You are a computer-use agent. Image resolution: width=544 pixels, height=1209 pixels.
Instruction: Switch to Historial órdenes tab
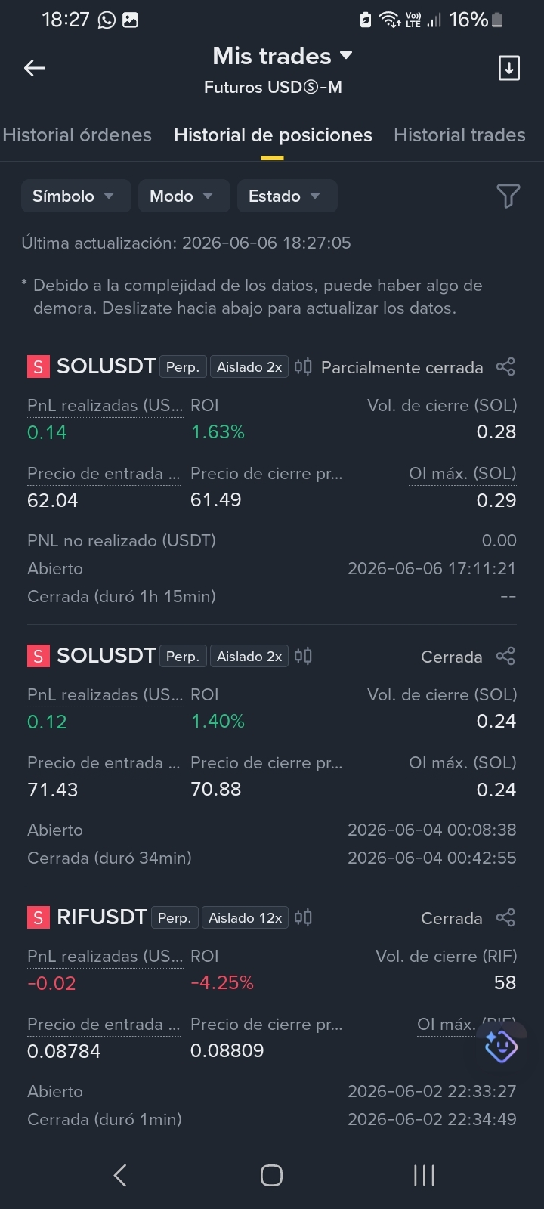(x=77, y=135)
